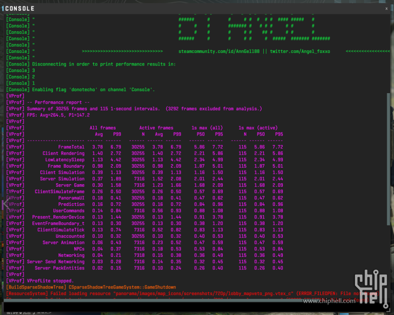Click the 'All frames' column header

pos(103,128)
